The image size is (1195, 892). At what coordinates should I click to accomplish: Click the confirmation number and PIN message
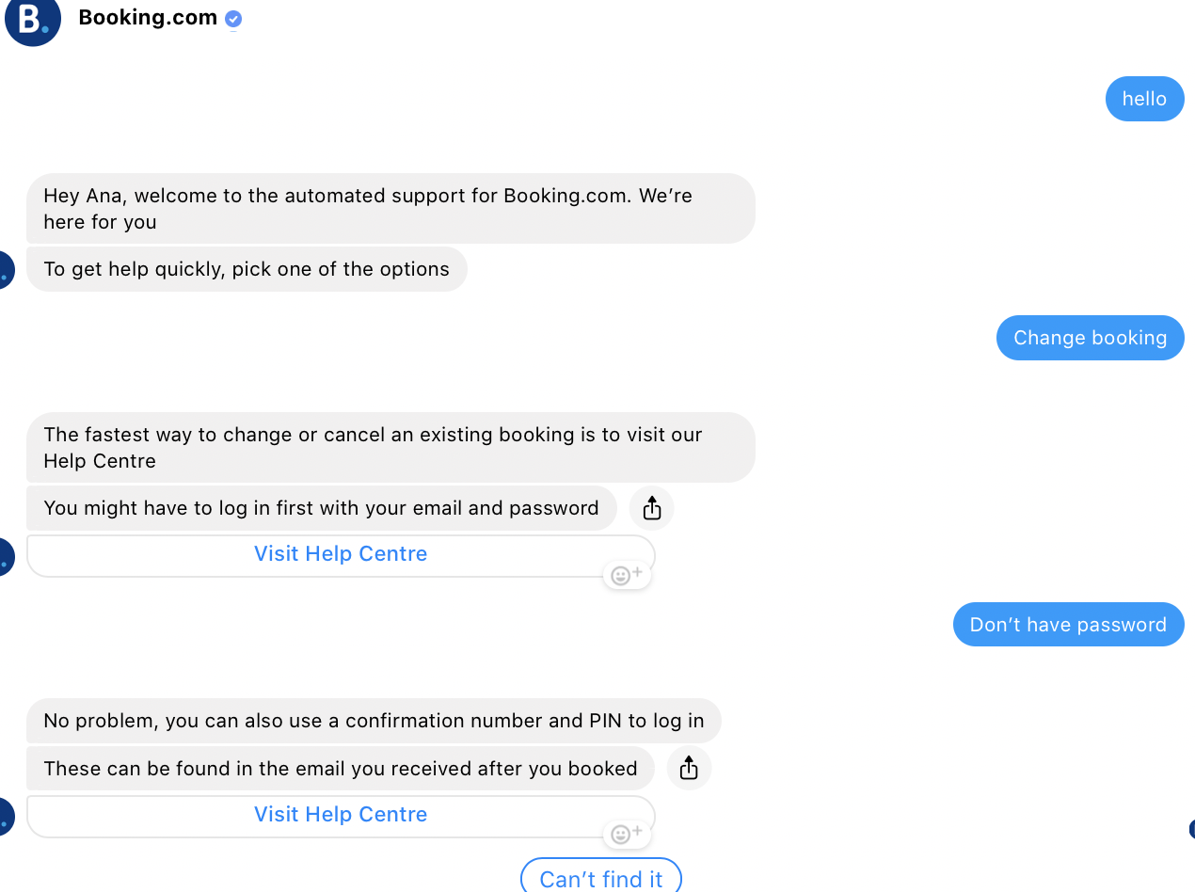[374, 721]
